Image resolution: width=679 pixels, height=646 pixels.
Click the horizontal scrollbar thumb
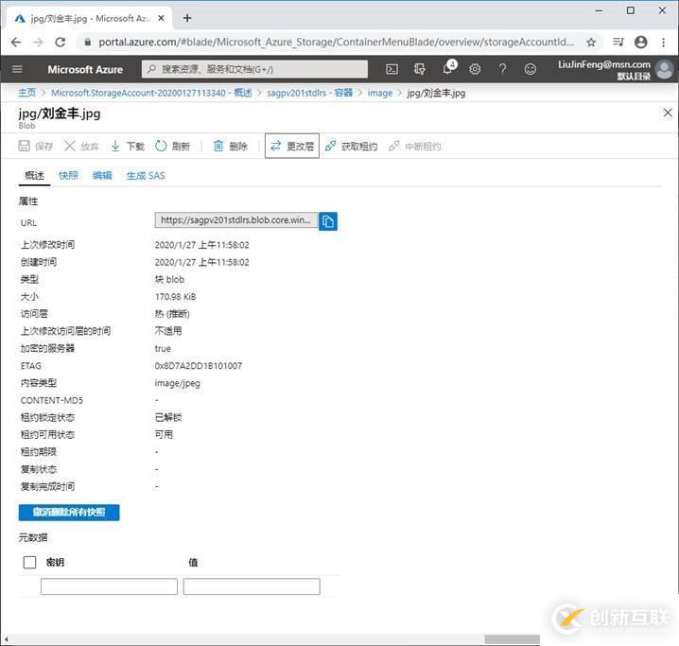[x=512, y=639]
